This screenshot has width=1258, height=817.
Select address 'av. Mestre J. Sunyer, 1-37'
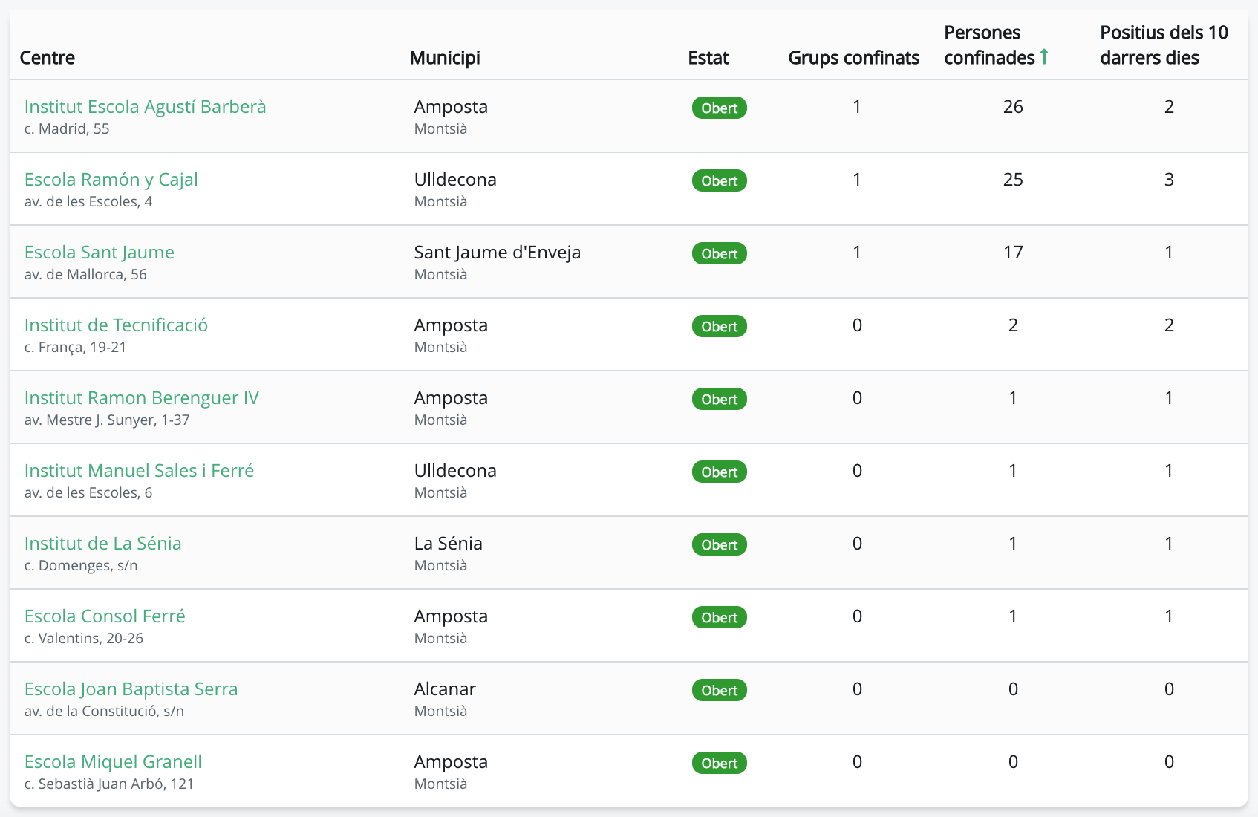107,420
